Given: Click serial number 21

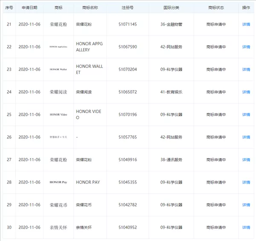Looking at the screenshot, I should 9,24.
